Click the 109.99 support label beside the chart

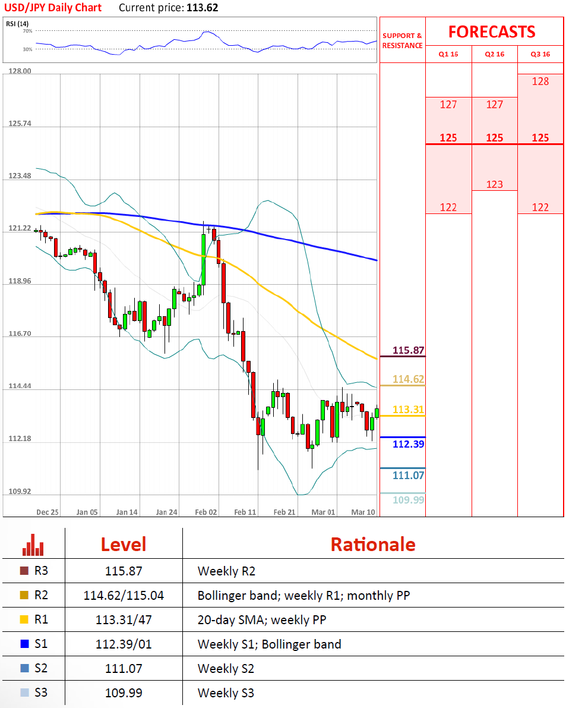click(x=408, y=499)
